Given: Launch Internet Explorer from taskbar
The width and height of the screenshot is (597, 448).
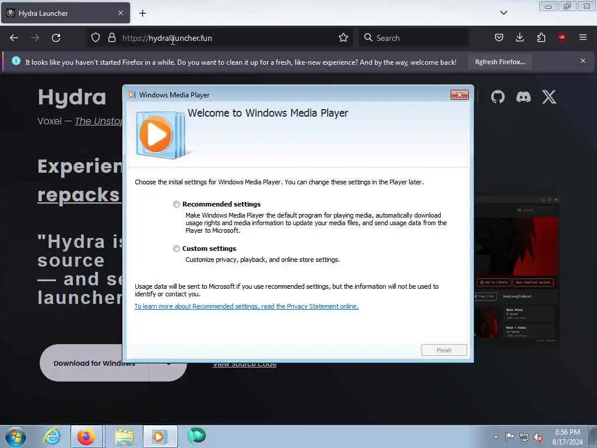Looking at the screenshot, I should 52,436.
